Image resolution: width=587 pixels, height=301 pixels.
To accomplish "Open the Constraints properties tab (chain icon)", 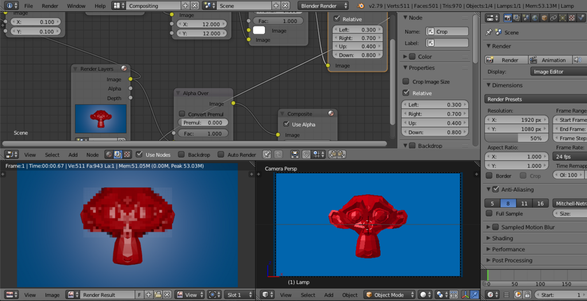I will coord(553,18).
